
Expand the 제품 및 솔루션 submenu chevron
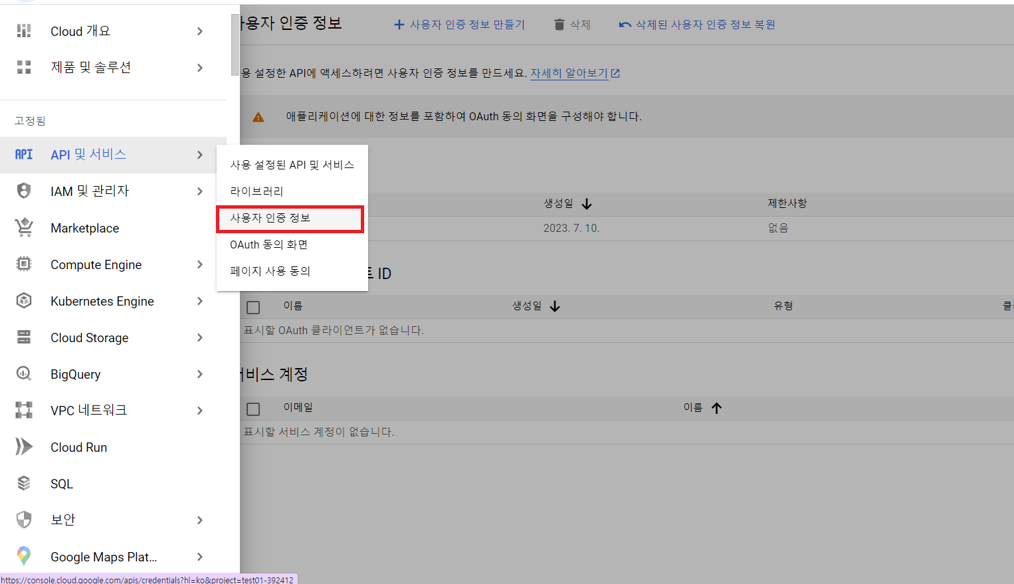pos(200,67)
